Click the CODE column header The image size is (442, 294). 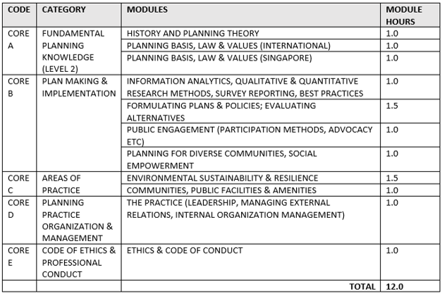(x=18, y=11)
